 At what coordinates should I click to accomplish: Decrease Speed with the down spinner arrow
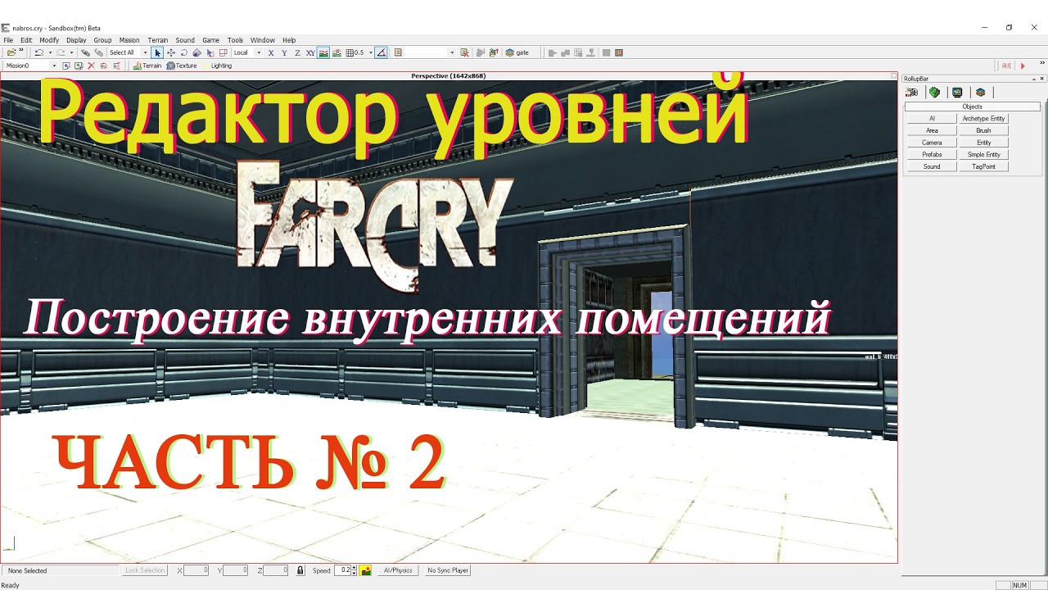354,573
